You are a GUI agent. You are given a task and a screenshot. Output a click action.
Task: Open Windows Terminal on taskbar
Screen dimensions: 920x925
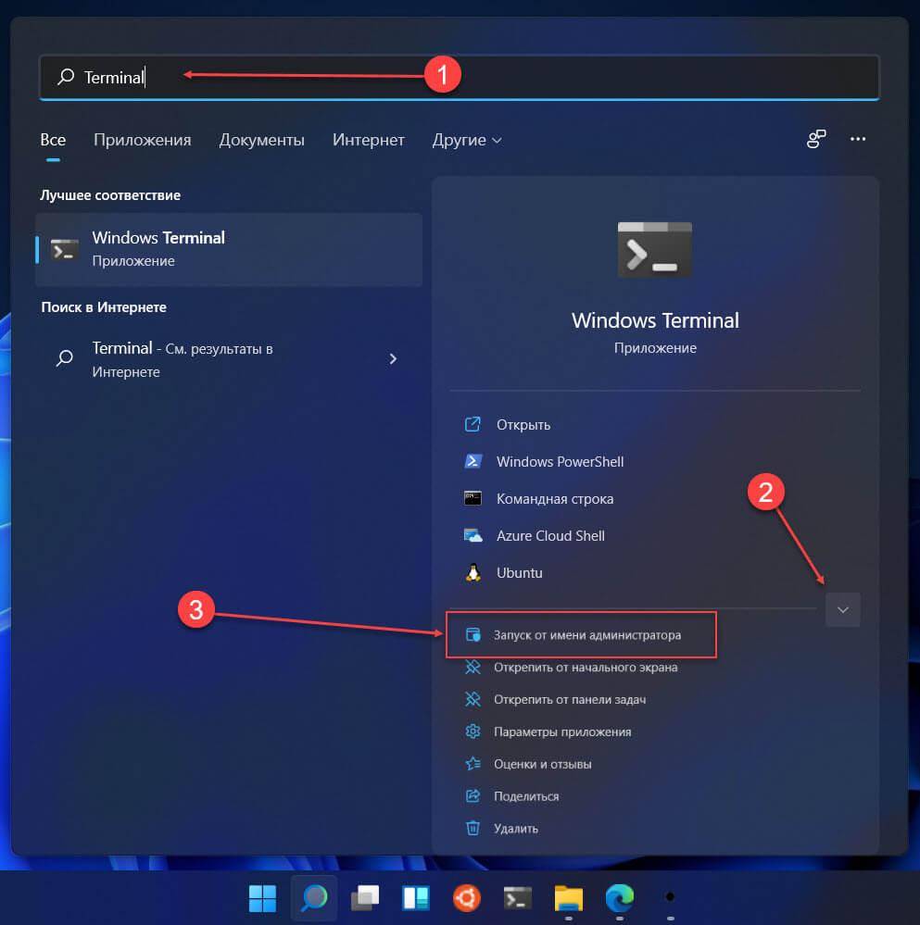(518, 898)
